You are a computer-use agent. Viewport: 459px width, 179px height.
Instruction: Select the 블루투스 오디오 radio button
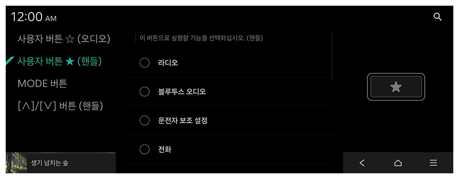pos(145,92)
